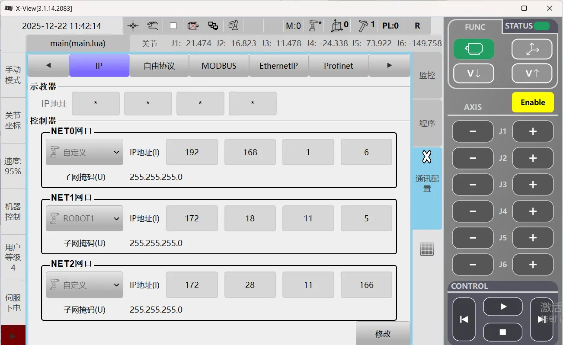This screenshot has width=563, height=345.
Task: Jog J5 axis positive with plus
Action: [x=533, y=238]
